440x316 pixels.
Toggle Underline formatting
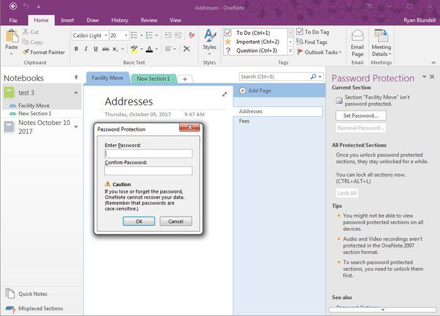(x=96, y=49)
